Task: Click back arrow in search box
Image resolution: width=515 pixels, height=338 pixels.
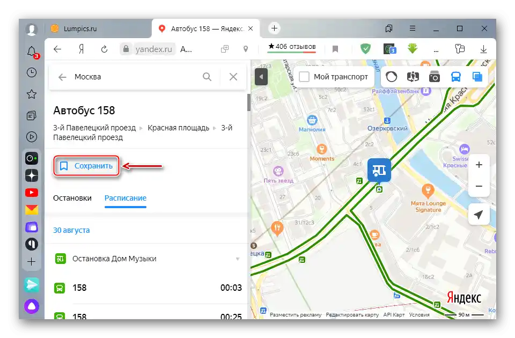Action: pos(62,77)
